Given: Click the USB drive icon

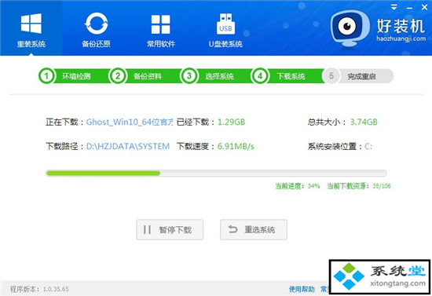Looking at the screenshot, I should click(x=225, y=24).
